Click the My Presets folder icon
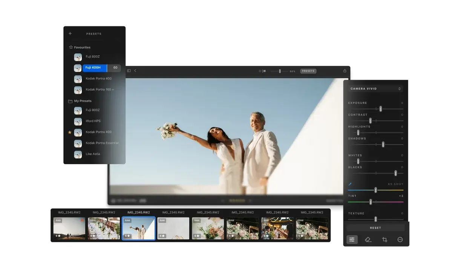Image resolution: width=458 pixels, height=271 pixels. (70, 101)
